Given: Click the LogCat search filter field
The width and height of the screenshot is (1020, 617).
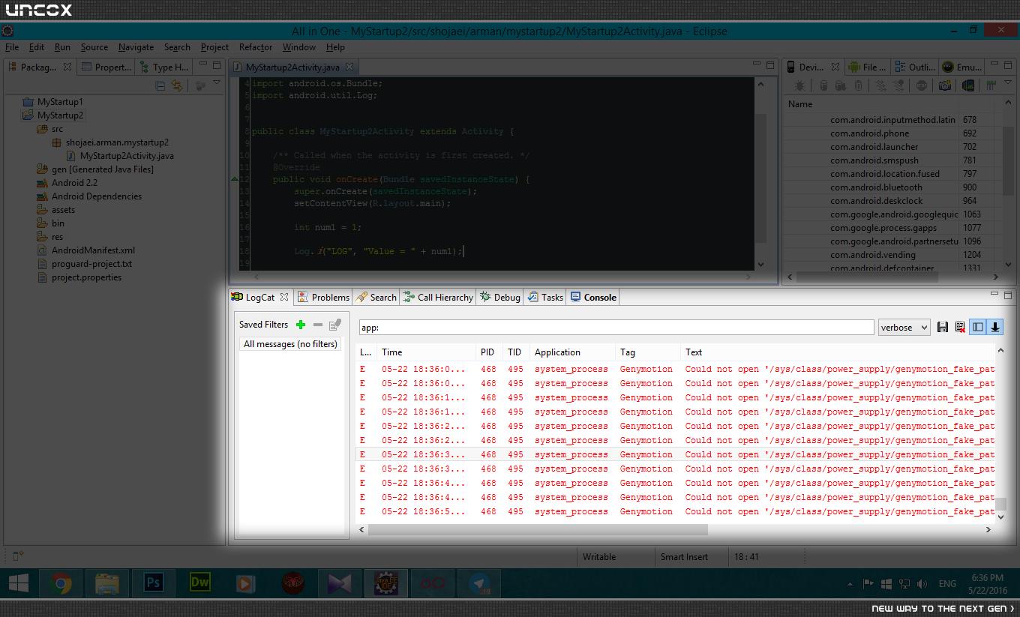Looking at the screenshot, I should (x=616, y=328).
